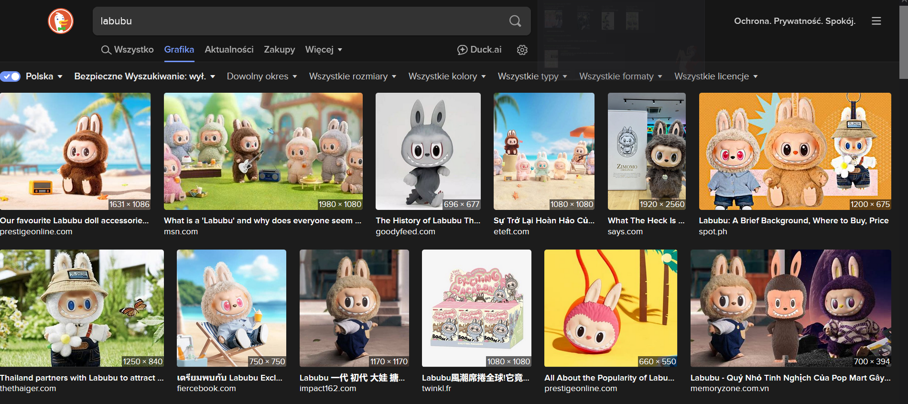
Task: Switch to the Aktualności tab
Action: click(x=229, y=50)
